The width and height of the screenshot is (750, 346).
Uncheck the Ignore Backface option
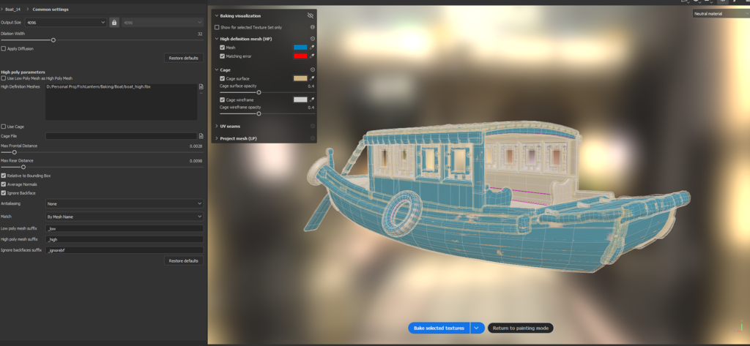[x=4, y=193]
